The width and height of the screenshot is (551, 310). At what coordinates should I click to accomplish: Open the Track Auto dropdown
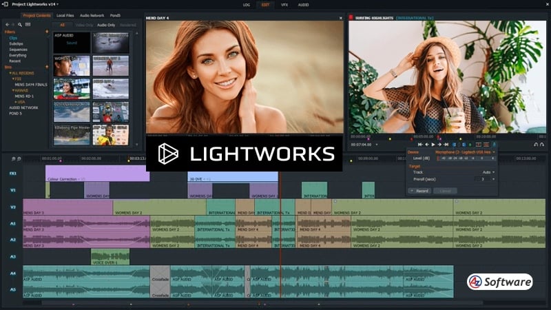pyautogui.click(x=488, y=172)
